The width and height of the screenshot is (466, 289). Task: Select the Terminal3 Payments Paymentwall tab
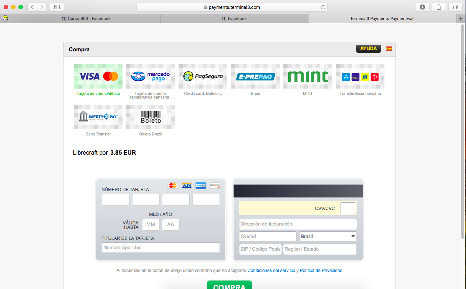point(382,18)
